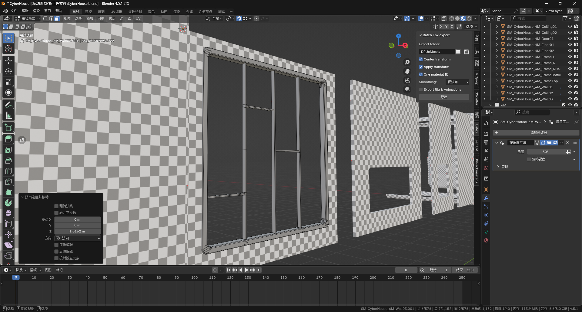Image resolution: width=582 pixels, height=312 pixels.
Task: Open Smoothing 仅法向 dropdown
Action: click(x=458, y=82)
